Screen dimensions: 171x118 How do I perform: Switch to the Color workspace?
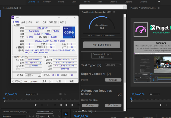[x=74, y=2]
